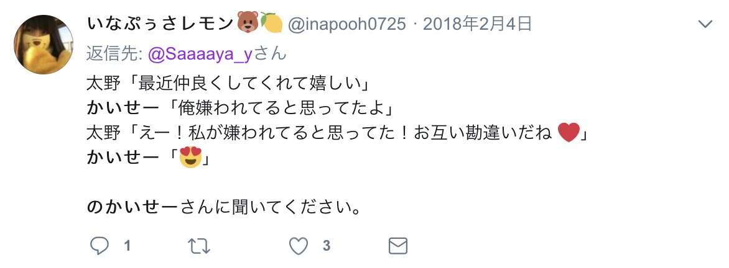Screen dimensions: 729x268
Task: Open the tweet options chevron menu
Action: [x=705, y=24]
